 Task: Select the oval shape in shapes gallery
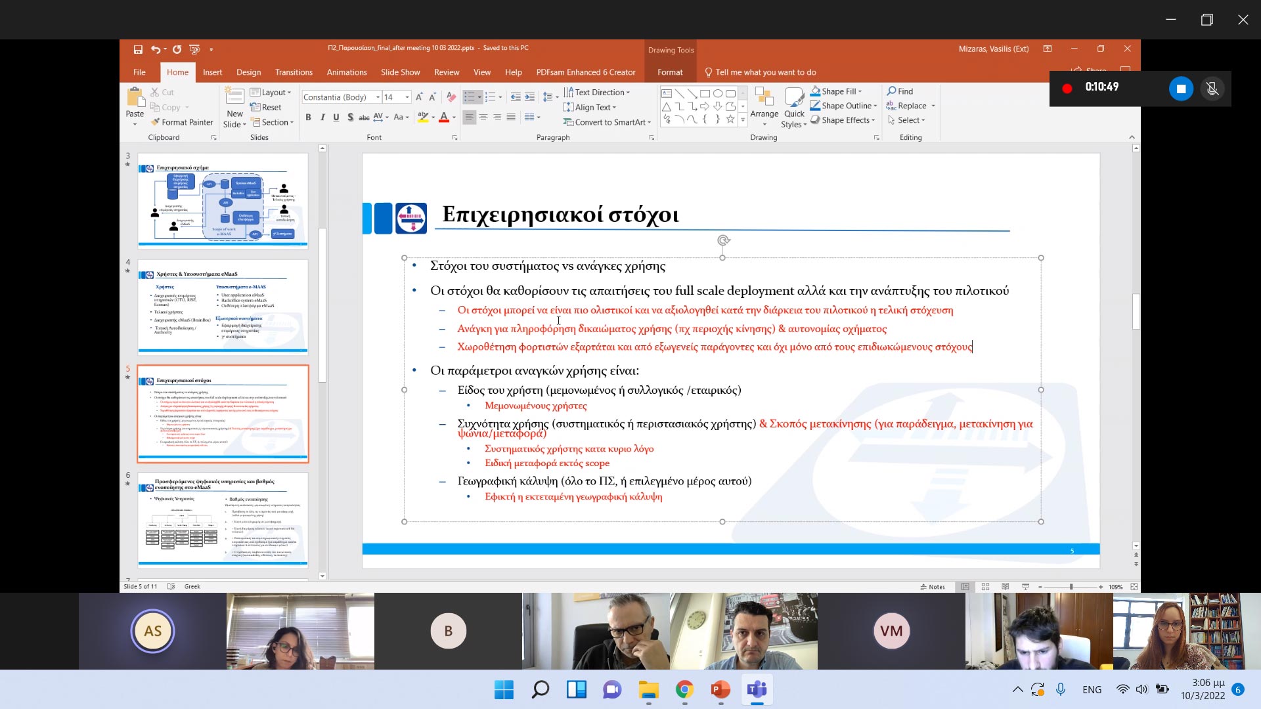pos(718,93)
